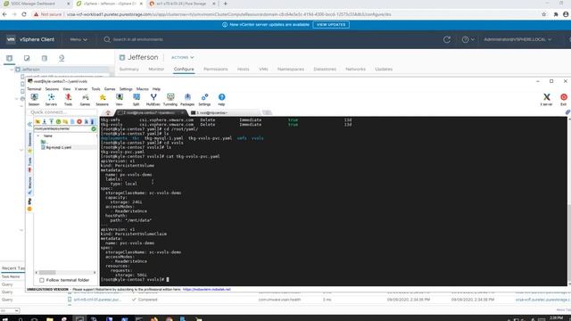Switch to SDDC Manager Dashboard browser tab
Screen dimensions: 571x321
pyautogui.click(x=36, y=4)
